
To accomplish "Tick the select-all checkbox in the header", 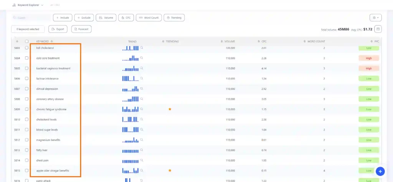I will click(27, 41).
